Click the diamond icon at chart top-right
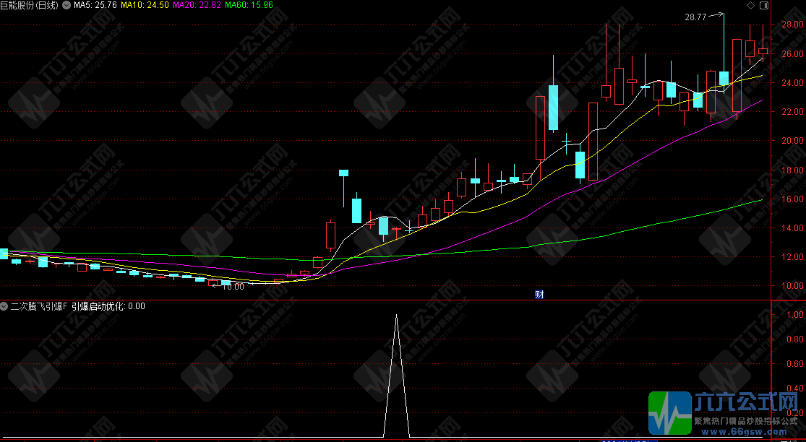Screen dimensions: 806x442 pyautogui.click(x=750, y=6)
